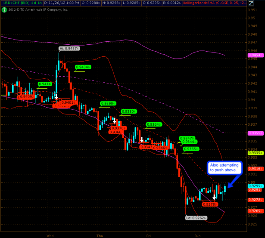Click the Wed date on time axis

tap(50, 235)
